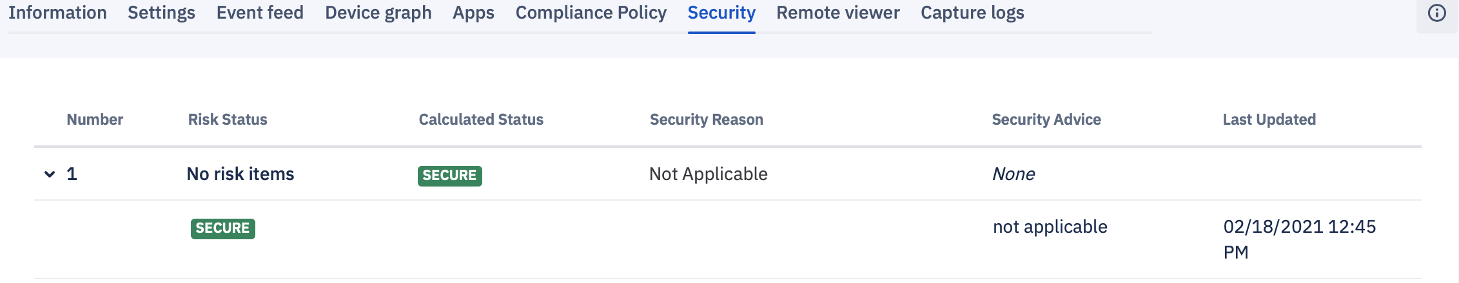Select the No risk items row text

point(240,174)
